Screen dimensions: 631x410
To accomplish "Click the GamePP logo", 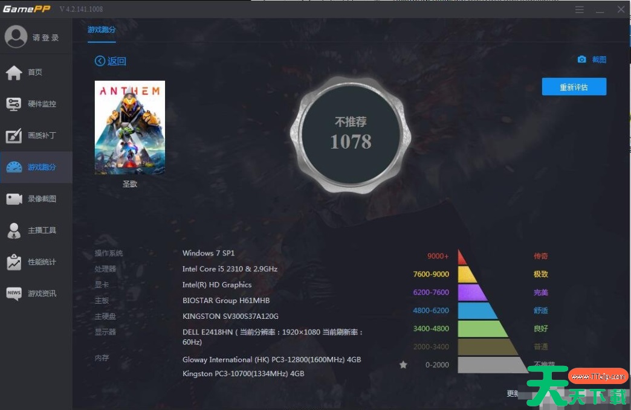I will pos(27,9).
